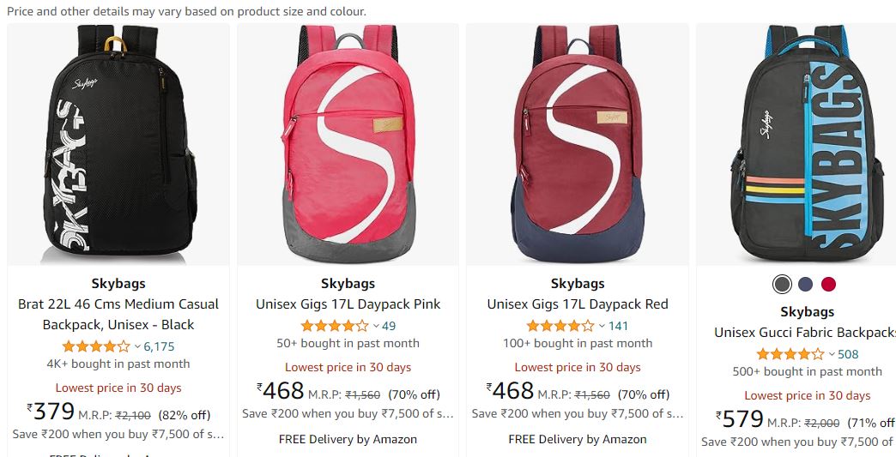The width and height of the screenshot is (896, 457).
Task: Open the black Brat backpack image
Action: coord(118,144)
